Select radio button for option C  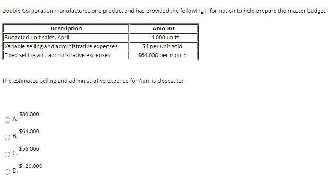point(7,154)
